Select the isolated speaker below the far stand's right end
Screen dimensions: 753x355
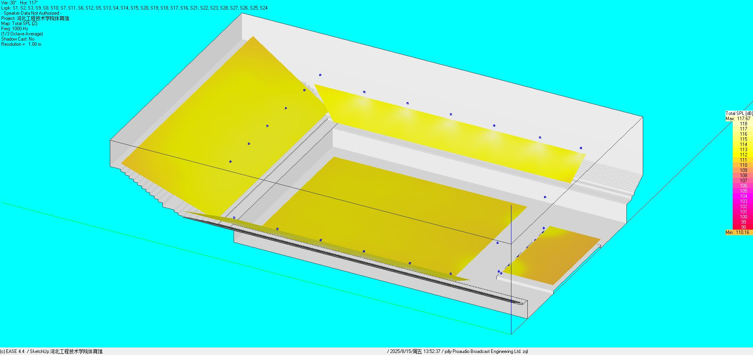(x=545, y=197)
